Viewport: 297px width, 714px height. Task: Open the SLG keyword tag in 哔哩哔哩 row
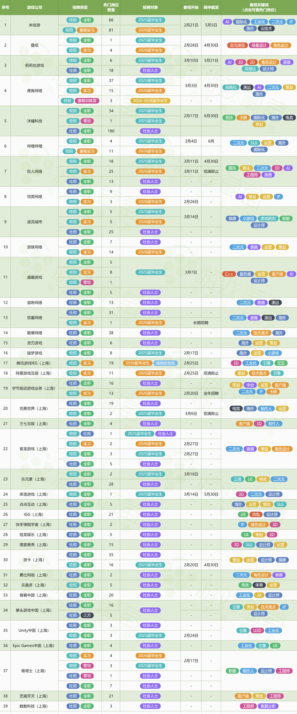pyautogui.click(x=254, y=143)
